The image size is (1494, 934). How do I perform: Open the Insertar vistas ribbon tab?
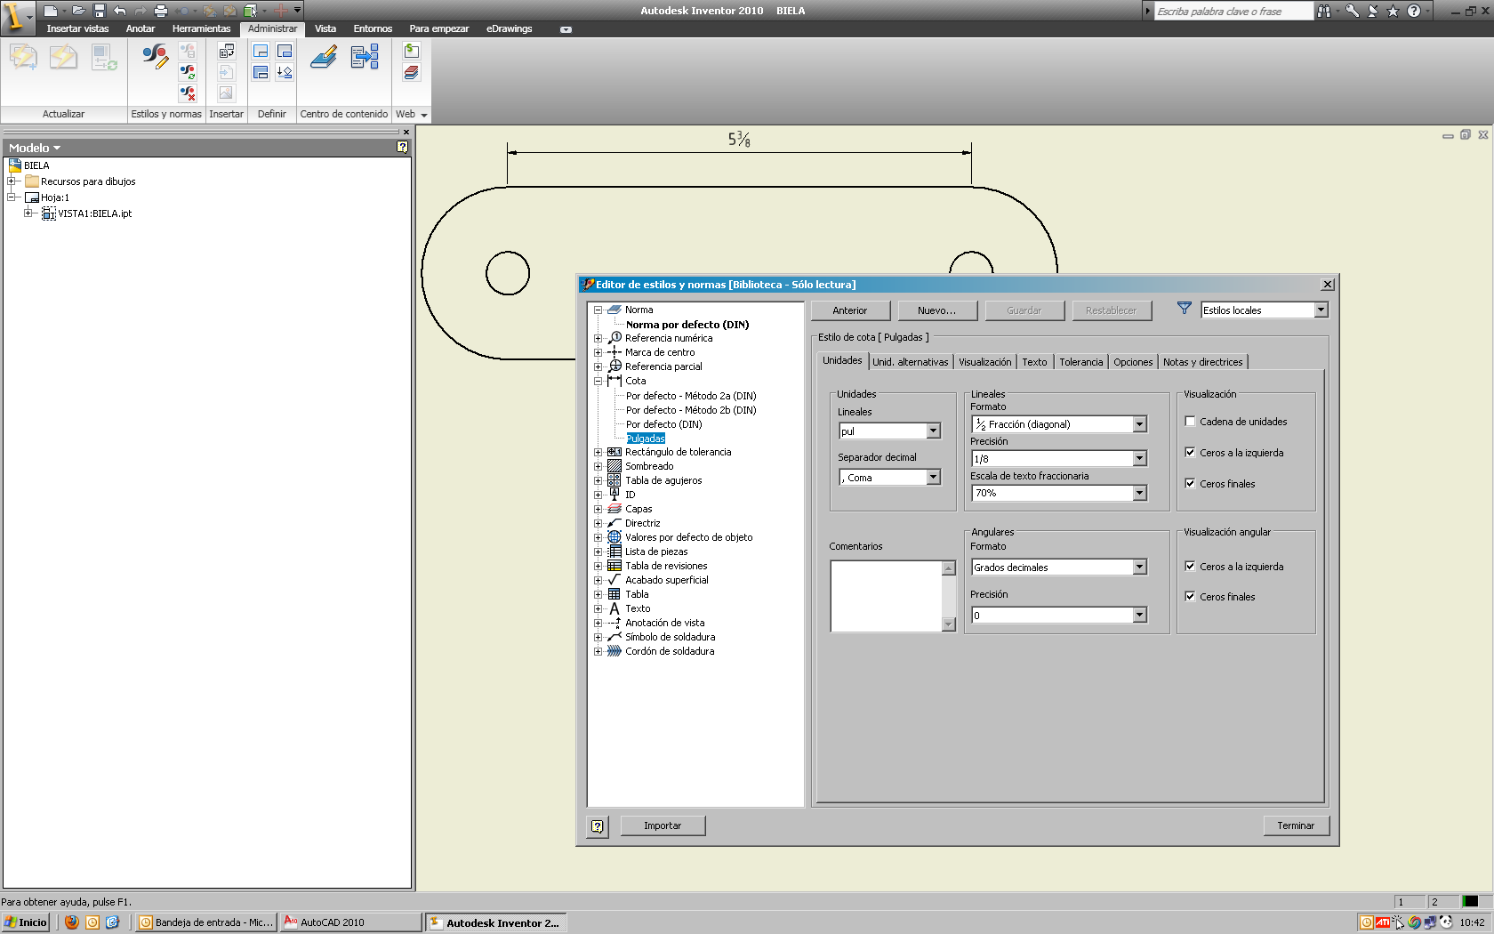78,28
